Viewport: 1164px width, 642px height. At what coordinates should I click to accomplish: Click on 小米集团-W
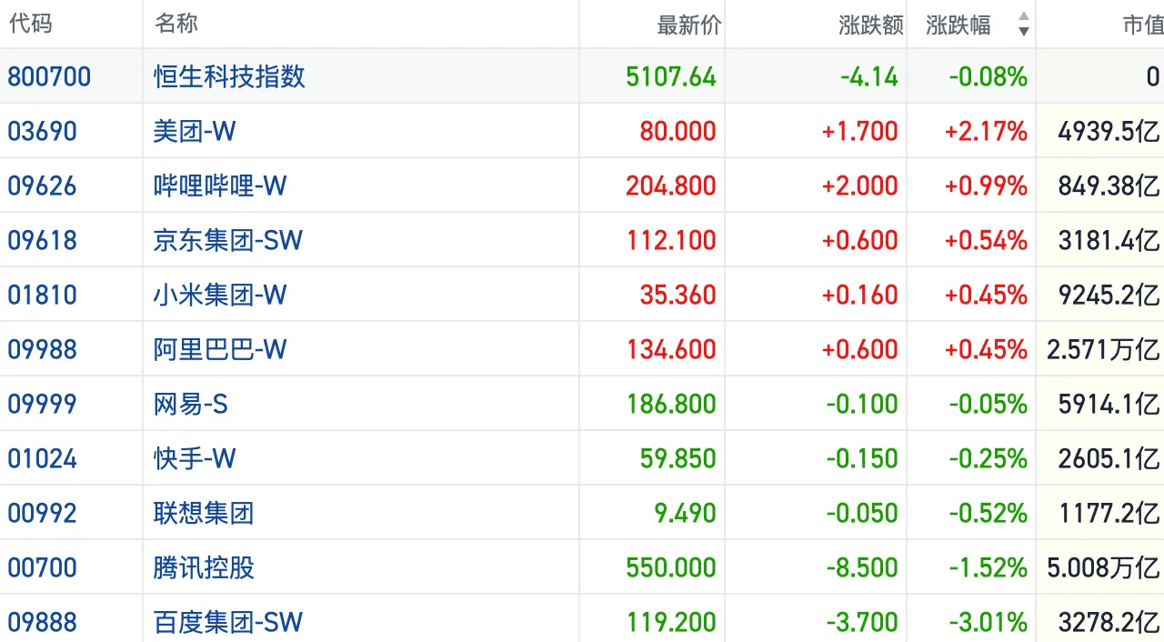click(220, 295)
